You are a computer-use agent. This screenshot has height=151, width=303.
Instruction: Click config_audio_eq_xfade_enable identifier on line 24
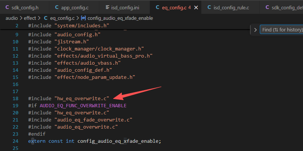tap(118, 141)
